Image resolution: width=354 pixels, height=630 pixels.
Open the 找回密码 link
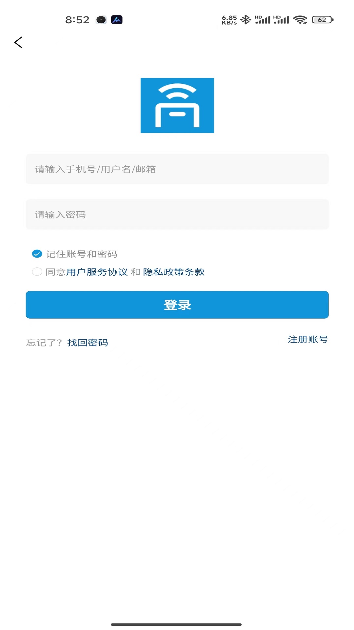pos(88,343)
